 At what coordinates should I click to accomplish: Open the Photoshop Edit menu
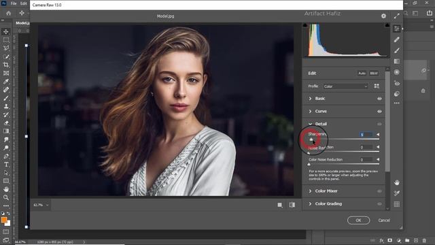(24, 3)
